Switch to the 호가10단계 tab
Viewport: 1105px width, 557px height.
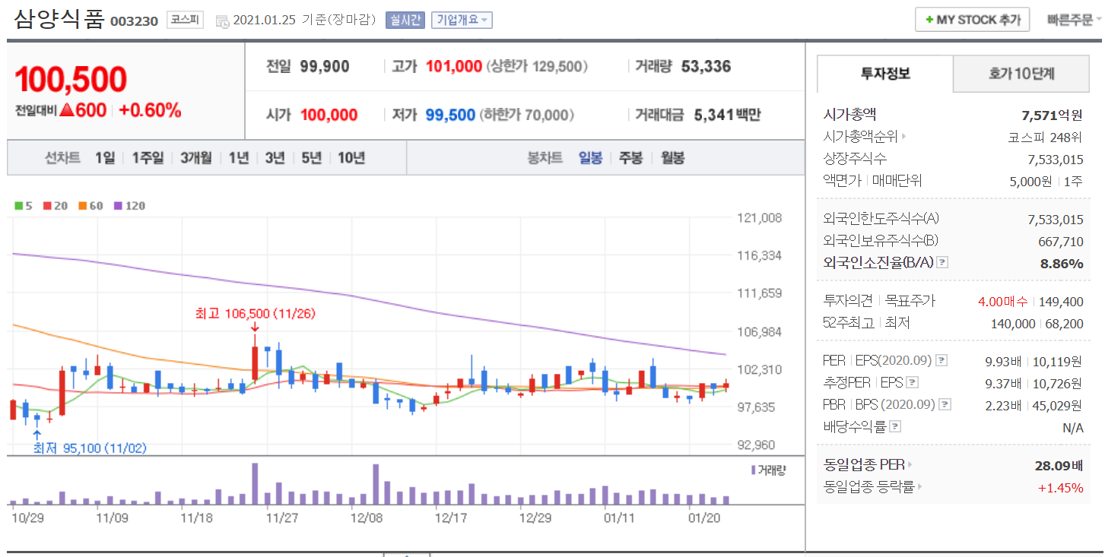point(1021,74)
